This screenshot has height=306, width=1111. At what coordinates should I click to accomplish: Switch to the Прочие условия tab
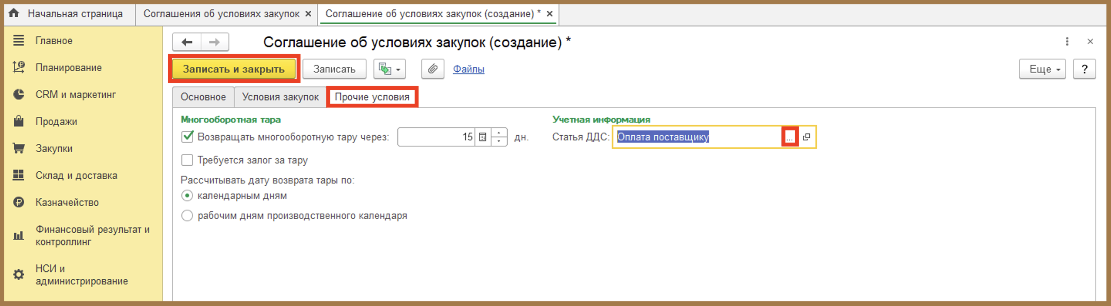pyautogui.click(x=372, y=97)
